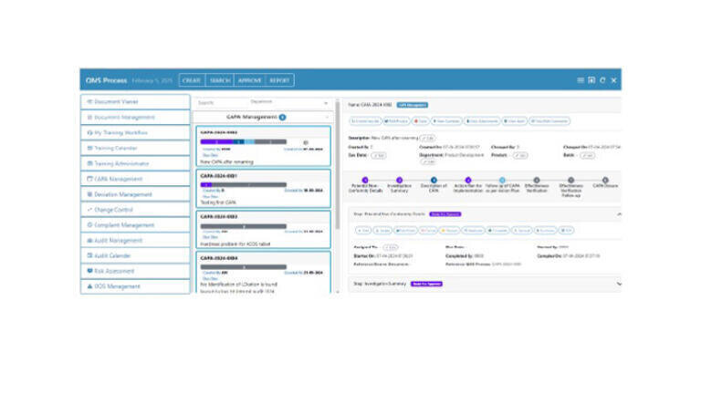Viewport: 701px width, 394px height.
Task: Click progress bar on 'New CAPA after renaming' card
Action: click(244, 142)
